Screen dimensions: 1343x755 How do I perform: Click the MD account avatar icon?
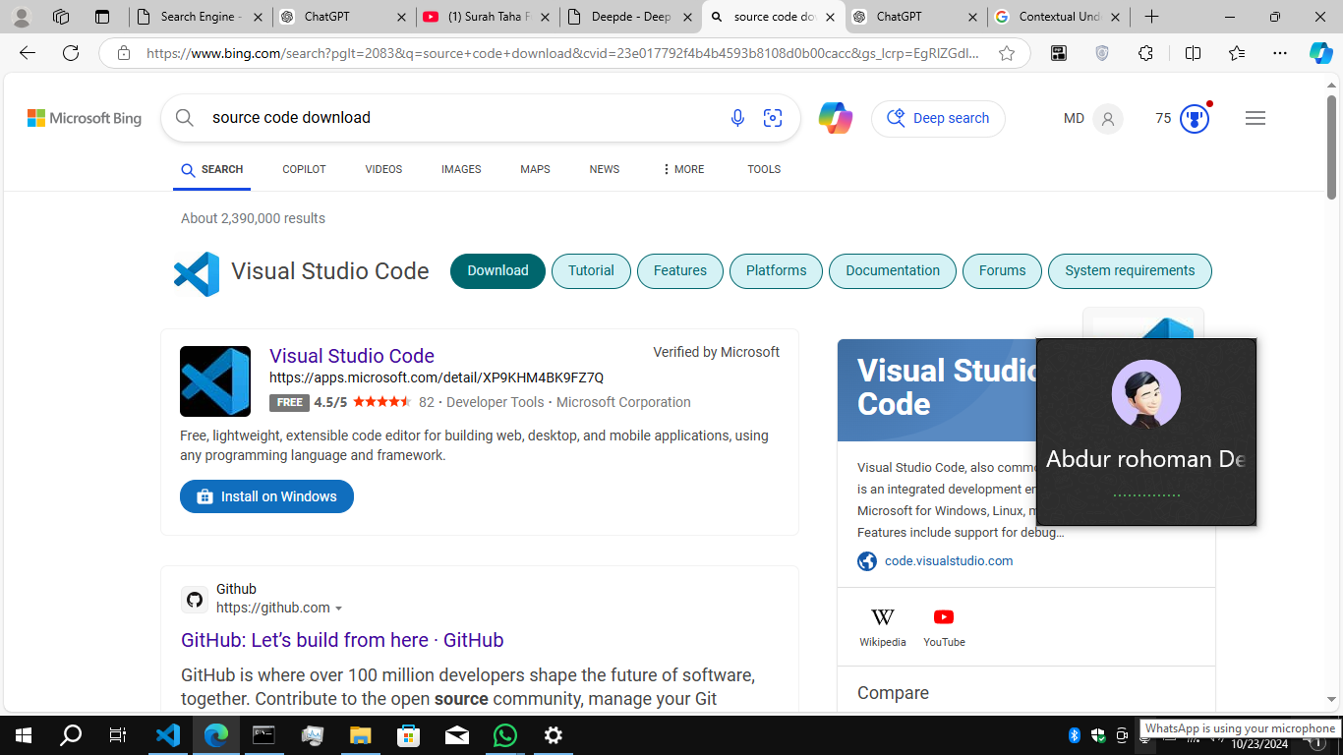point(1108,118)
